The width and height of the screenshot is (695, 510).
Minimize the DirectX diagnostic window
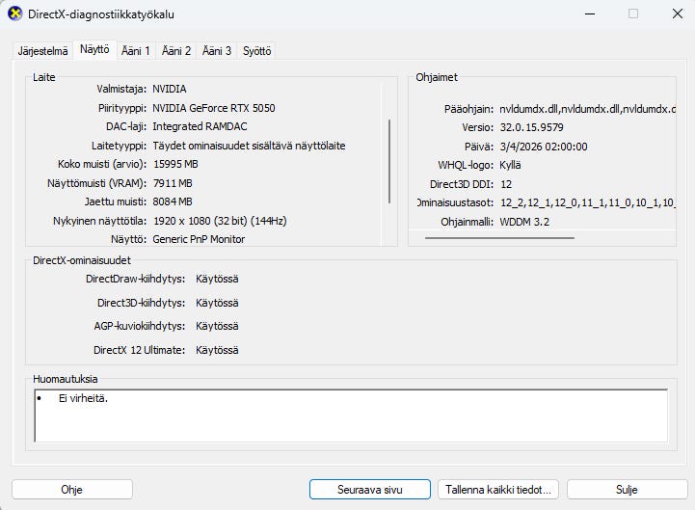click(590, 13)
